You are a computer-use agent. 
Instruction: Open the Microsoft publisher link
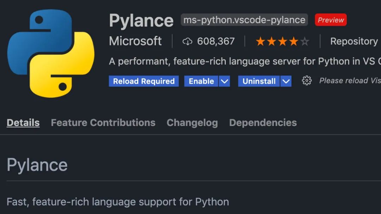coord(135,41)
